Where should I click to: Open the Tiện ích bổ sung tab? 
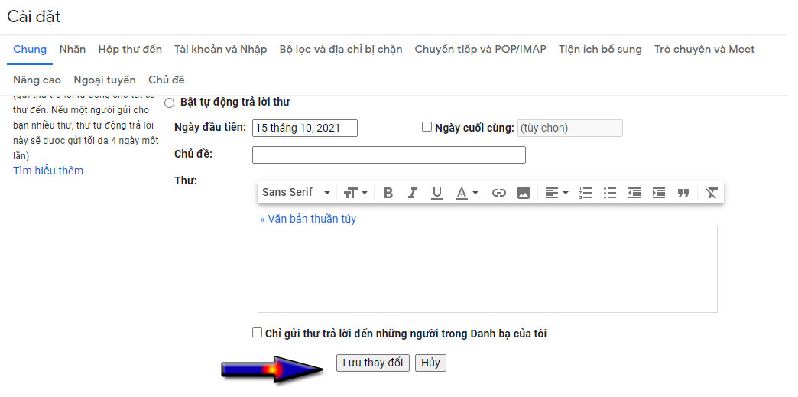(x=600, y=50)
